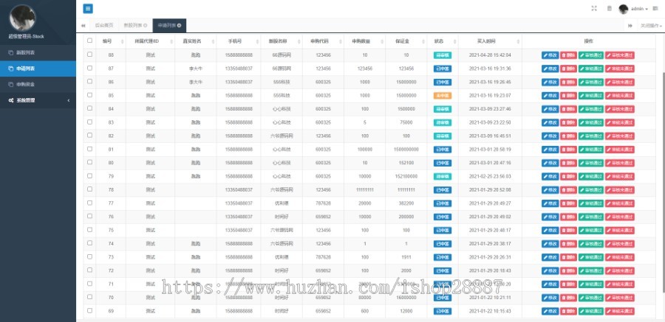Click the icon next to sidebar 申购资金
Viewport: 665px width, 322px height.
click(x=10, y=84)
